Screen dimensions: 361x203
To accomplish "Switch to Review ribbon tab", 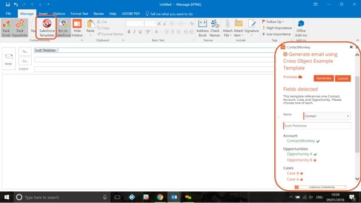I will [98, 14].
